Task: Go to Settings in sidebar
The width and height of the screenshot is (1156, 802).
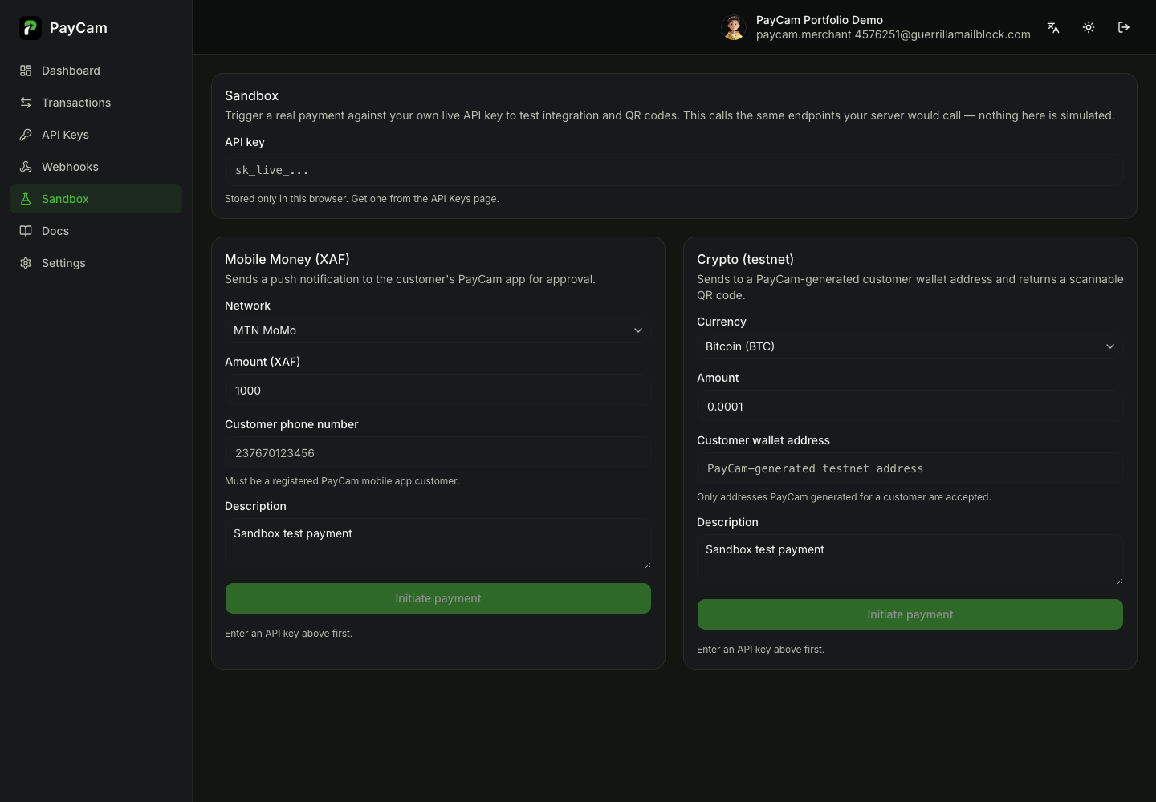Action: 96,263
